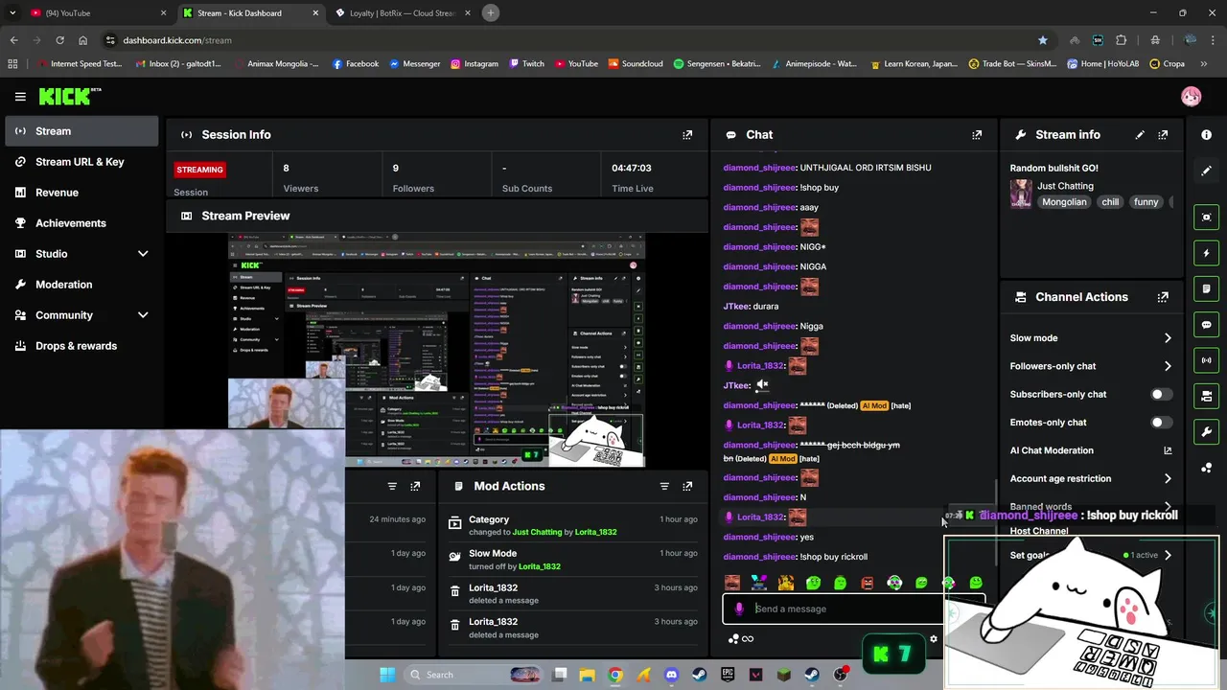Click the Mongolian stream tag
This screenshot has height=690, width=1227.
coord(1064,202)
